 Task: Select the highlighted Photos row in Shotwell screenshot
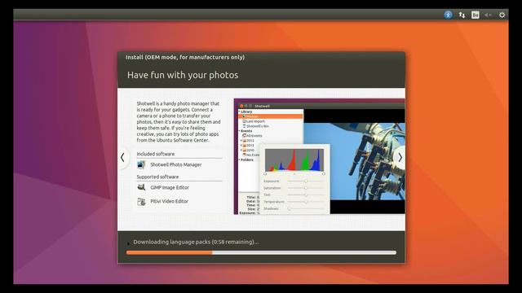pyautogui.click(x=271, y=116)
